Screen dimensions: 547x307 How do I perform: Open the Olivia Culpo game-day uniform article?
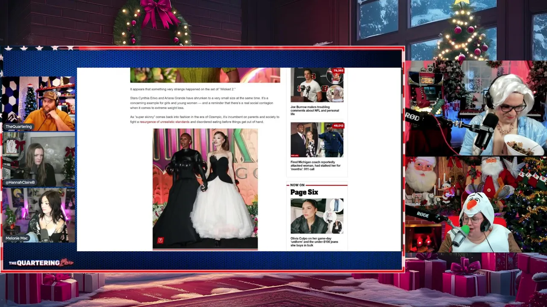(315, 242)
